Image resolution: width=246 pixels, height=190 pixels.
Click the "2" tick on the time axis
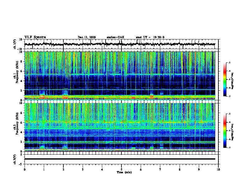[63, 170]
